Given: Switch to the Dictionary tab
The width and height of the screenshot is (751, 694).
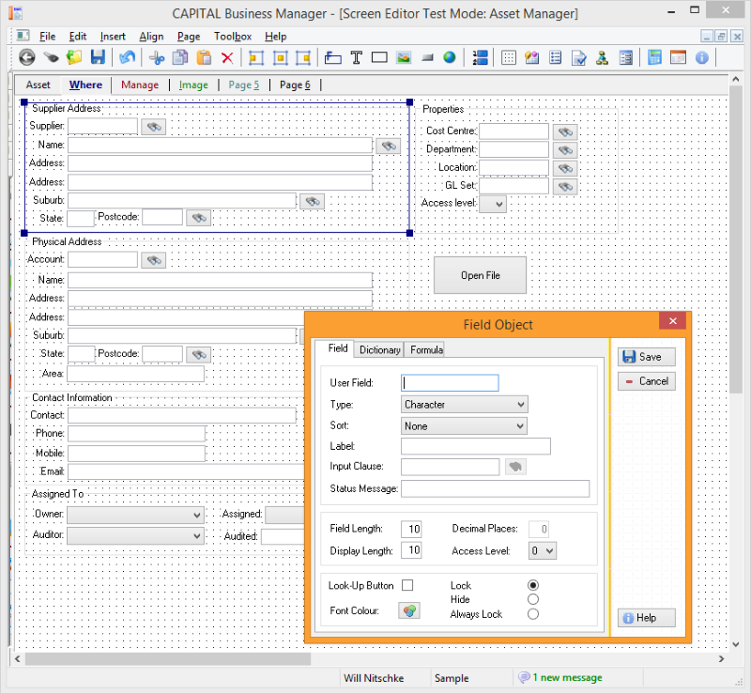Looking at the screenshot, I should 379,350.
